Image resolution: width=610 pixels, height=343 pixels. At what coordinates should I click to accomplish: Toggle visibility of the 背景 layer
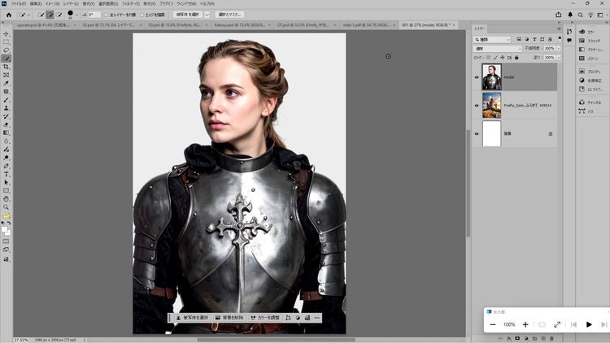tap(477, 133)
